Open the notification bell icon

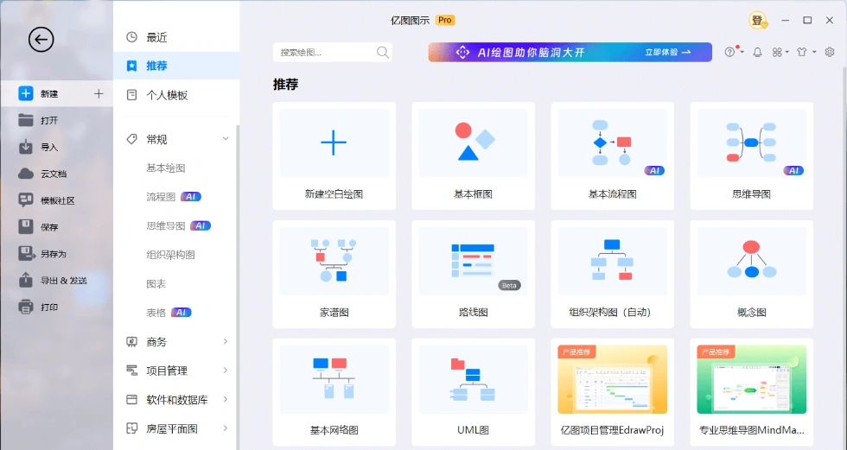point(757,53)
